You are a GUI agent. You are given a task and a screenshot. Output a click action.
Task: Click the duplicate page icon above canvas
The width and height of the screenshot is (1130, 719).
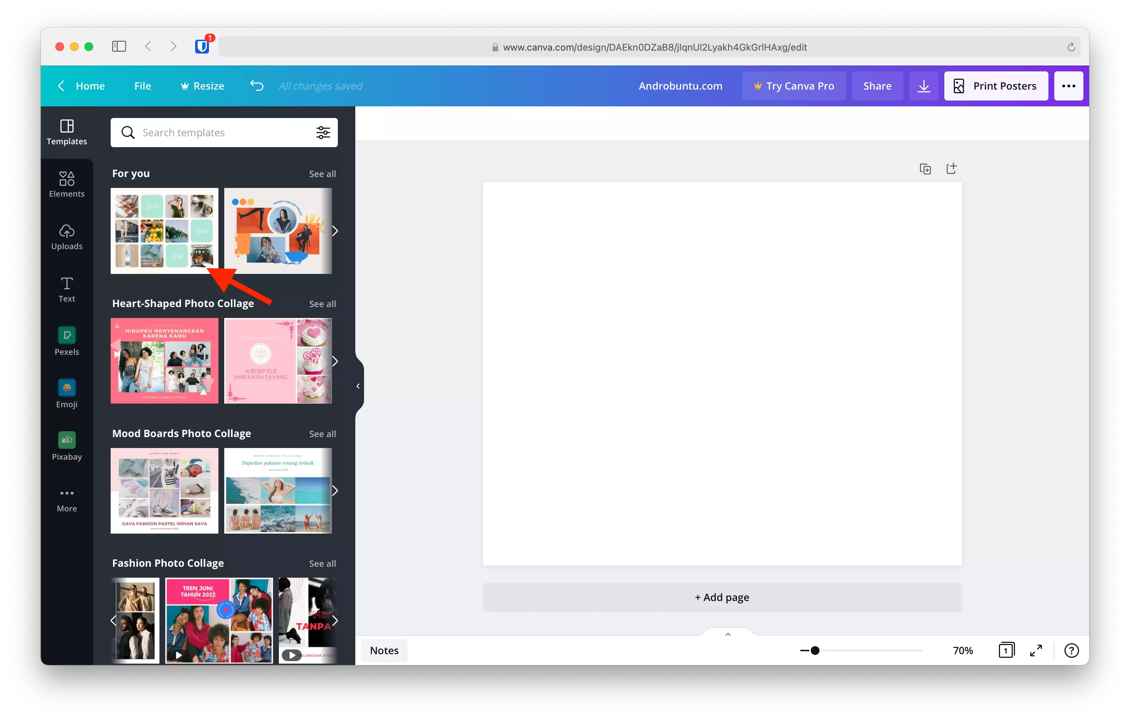[x=925, y=168]
